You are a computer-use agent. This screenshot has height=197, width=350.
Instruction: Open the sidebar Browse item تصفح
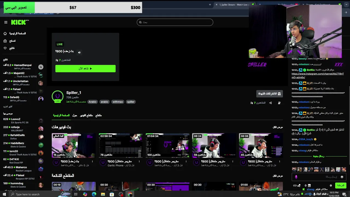10,41
